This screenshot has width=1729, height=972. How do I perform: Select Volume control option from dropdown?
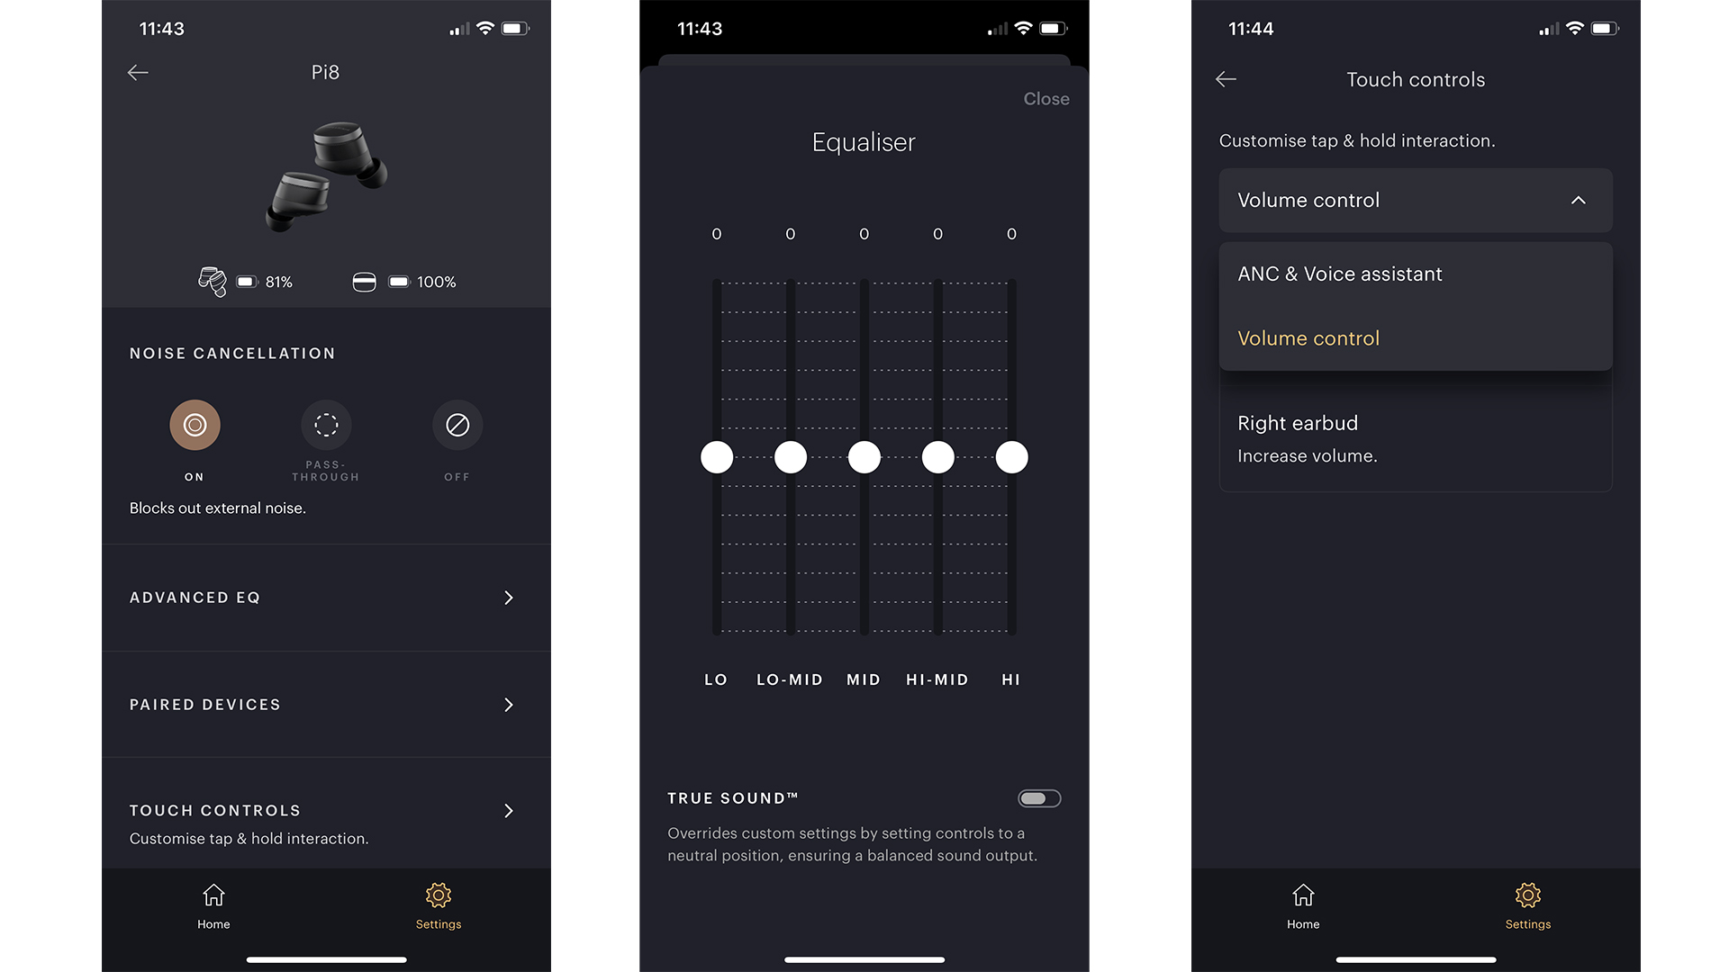(x=1308, y=338)
